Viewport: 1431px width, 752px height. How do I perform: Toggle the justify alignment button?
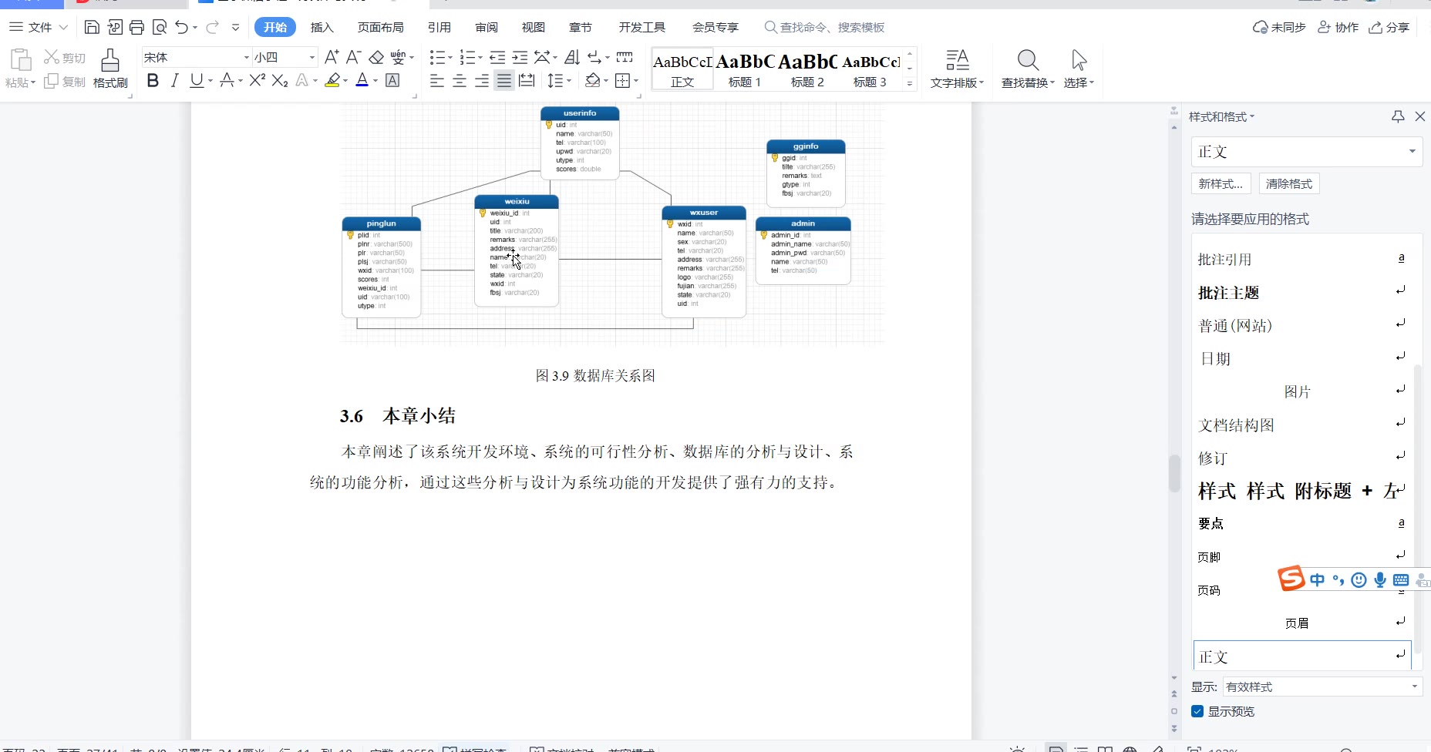pyautogui.click(x=503, y=81)
